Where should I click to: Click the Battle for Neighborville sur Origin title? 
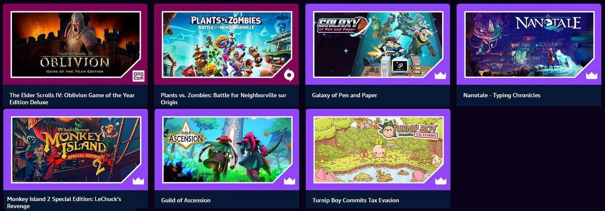[223, 99]
